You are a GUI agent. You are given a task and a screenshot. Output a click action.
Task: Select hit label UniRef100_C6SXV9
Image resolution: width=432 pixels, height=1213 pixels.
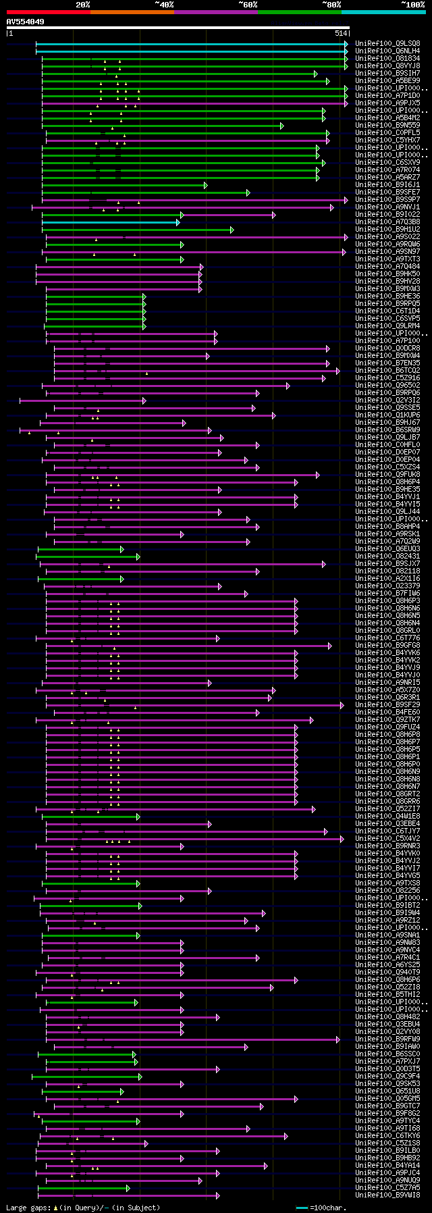tap(387, 162)
